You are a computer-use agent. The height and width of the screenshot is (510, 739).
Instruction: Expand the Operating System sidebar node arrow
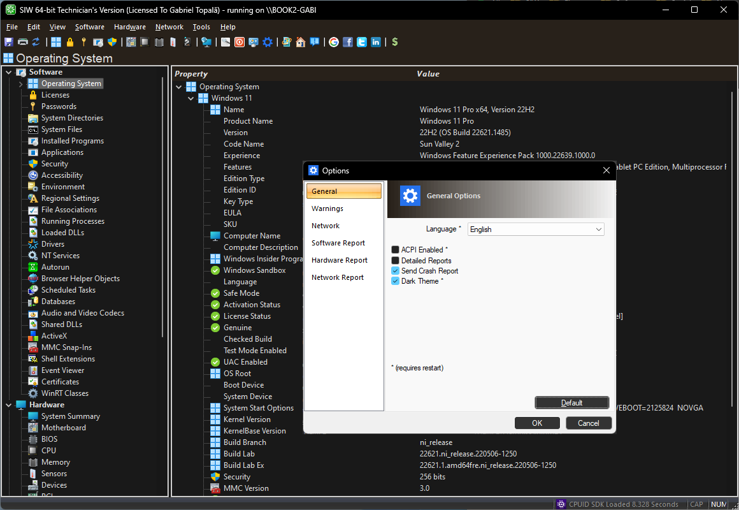pos(21,84)
